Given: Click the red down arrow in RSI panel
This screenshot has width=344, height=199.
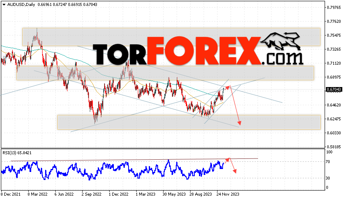Looking at the screenshot, I should click(235, 171).
